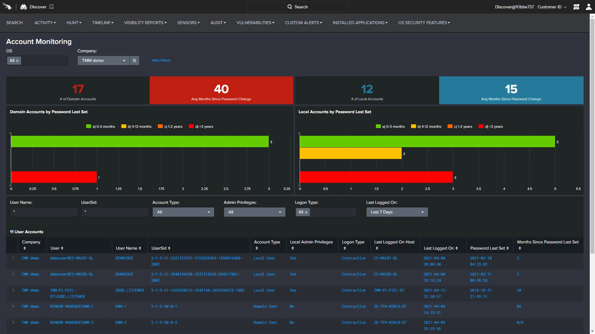Screen dimensions: 595x334
Task: Click the search magnifier icon
Action: tap(289, 7)
